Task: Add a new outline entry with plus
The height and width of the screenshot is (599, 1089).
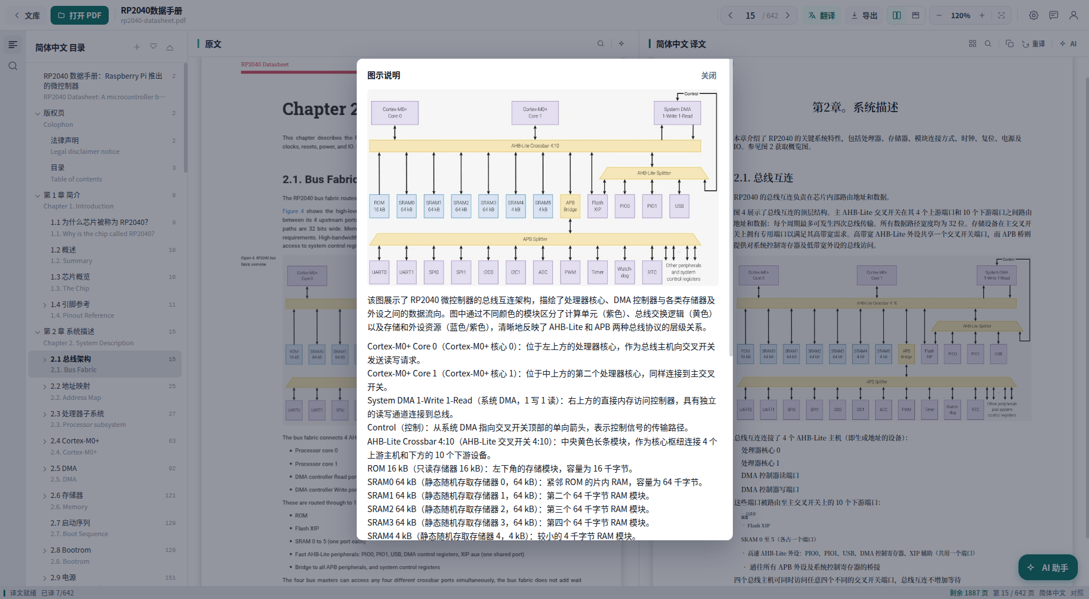Action: coord(137,47)
